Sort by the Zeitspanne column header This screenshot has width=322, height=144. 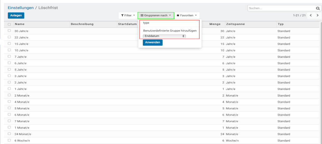235,24
